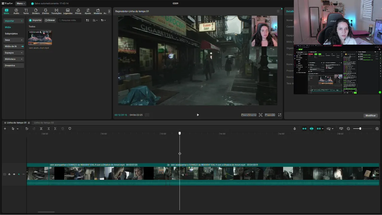Enter fullscreen preview mode
Image resolution: width=382 pixels, height=215 pixels.
click(280, 115)
